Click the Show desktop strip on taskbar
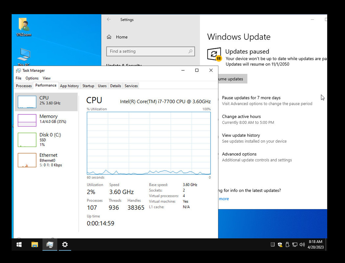Viewport: 345px width, 263px height. click(x=326, y=245)
